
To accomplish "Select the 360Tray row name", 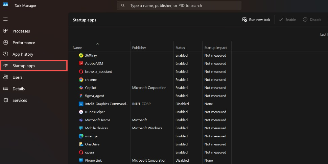I will pos(91,55).
